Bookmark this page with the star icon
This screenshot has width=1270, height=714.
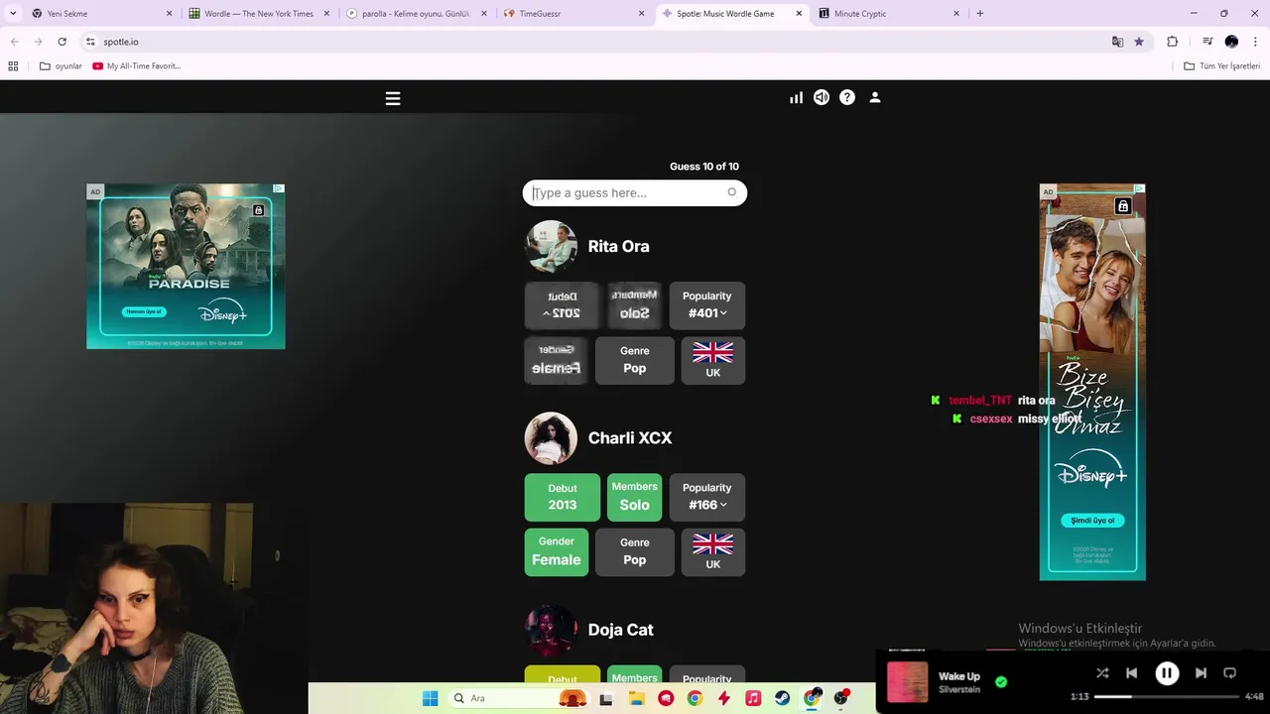(x=1139, y=42)
